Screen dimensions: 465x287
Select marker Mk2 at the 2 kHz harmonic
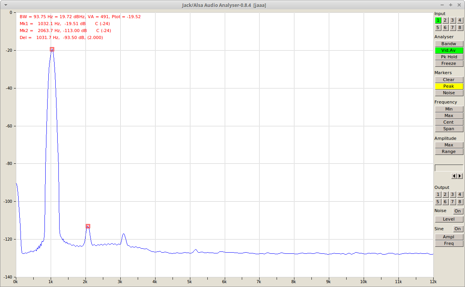(88, 226)
